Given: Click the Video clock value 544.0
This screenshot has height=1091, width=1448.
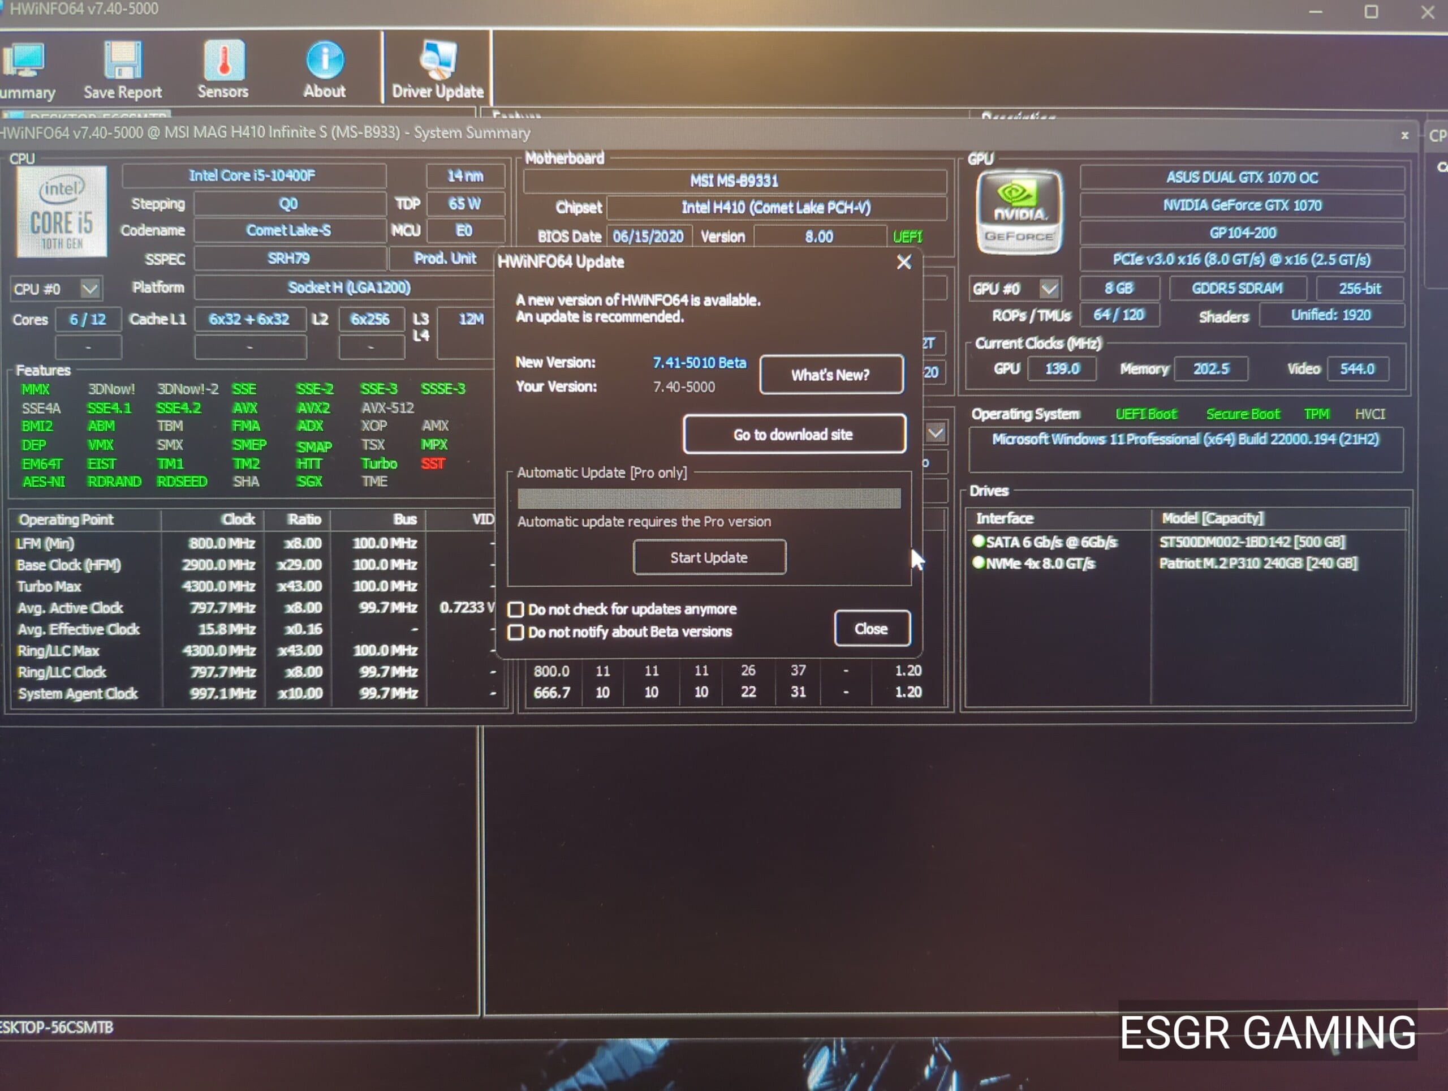Looking at the screenshot, I should [x=1357, y=370].
